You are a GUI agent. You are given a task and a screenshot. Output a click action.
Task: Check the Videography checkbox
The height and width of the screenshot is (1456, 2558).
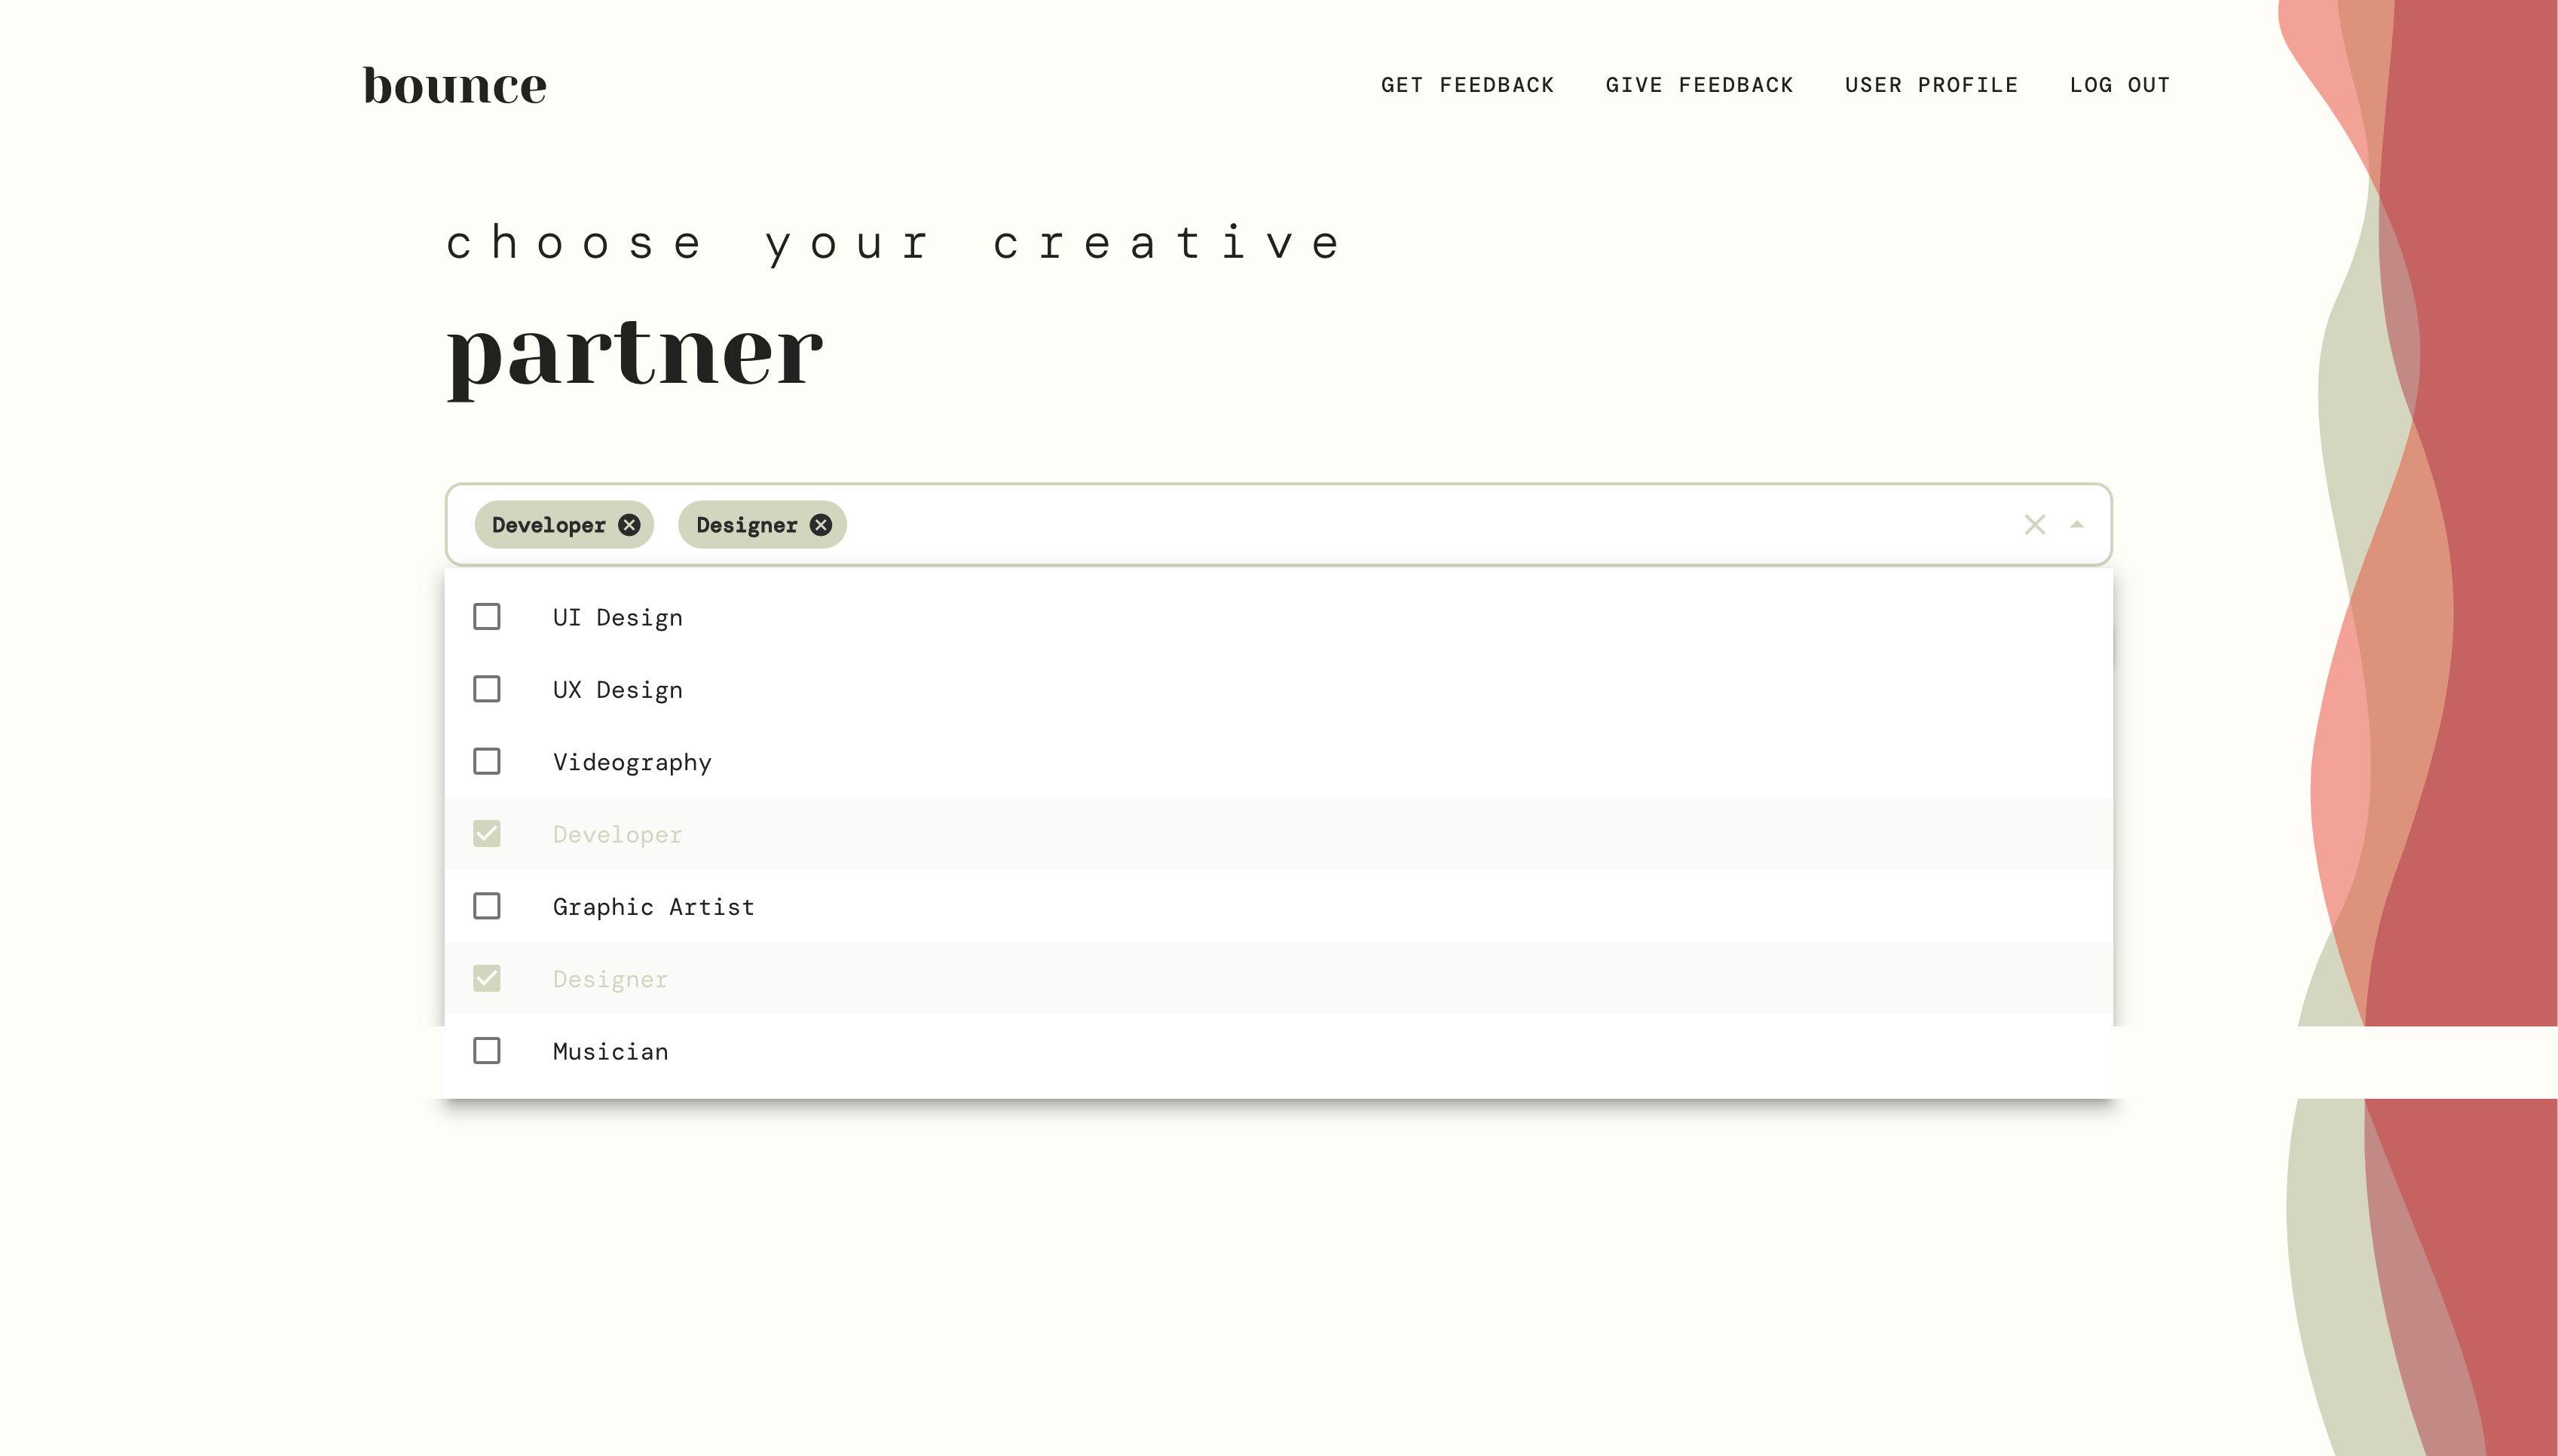coord(487,762)
